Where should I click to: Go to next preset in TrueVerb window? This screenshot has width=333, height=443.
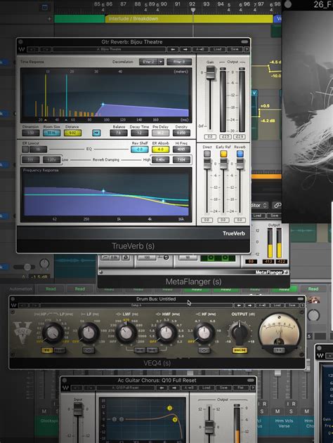(185, 49)
